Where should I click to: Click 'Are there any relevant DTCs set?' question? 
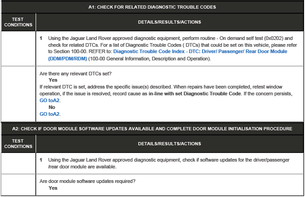pos(76,74)
